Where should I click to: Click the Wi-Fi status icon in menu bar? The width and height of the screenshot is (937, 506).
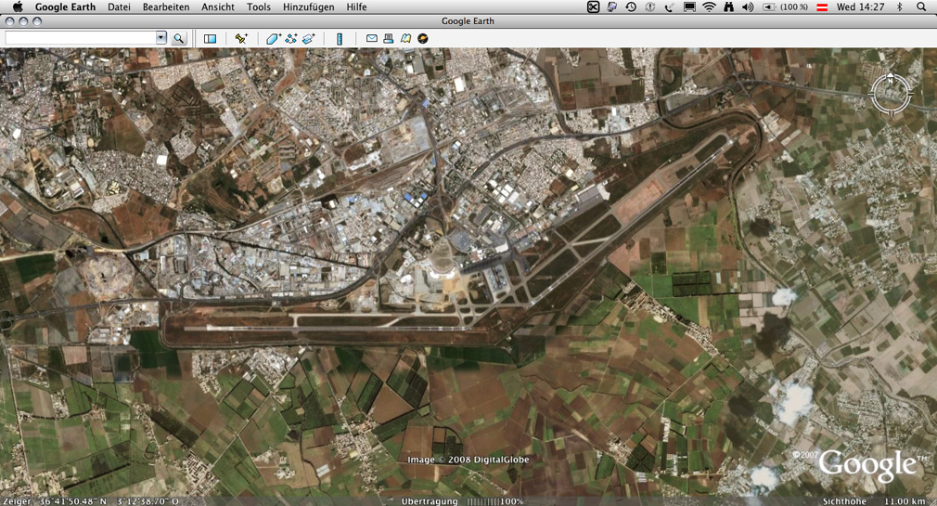pos(709,6)
